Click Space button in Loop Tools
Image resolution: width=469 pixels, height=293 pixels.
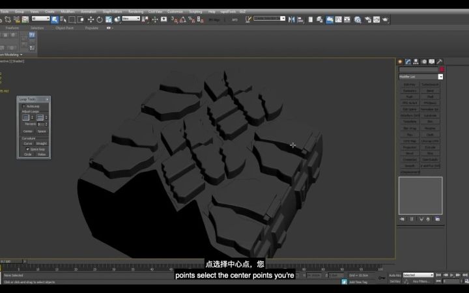(42, 132)
